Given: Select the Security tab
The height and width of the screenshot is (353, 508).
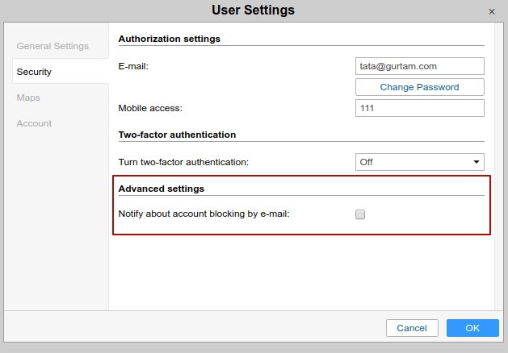Looking at the screenshot, I should (x=34, y=72).
